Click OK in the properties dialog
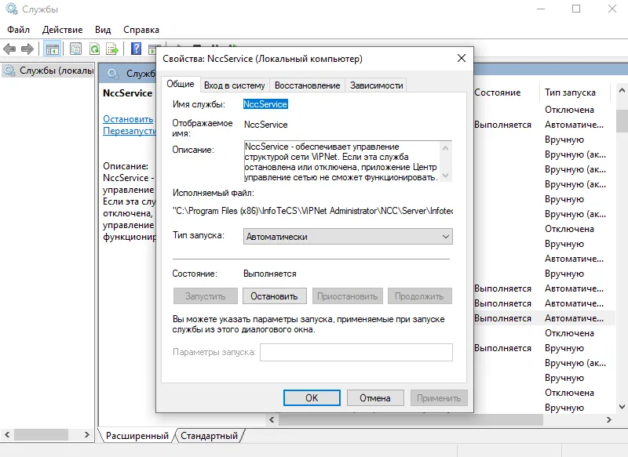Viewport: 628px width, 457px height. (x=312, y=398)
